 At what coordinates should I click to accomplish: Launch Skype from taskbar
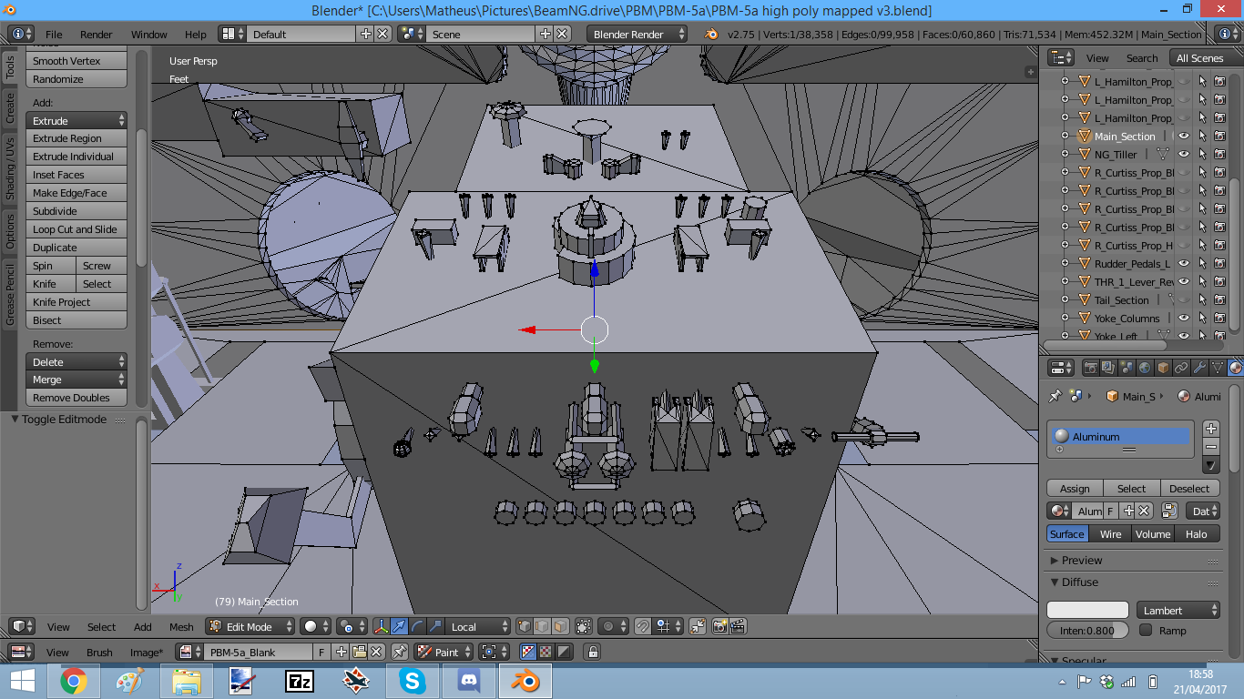click(x=413, y=681)
